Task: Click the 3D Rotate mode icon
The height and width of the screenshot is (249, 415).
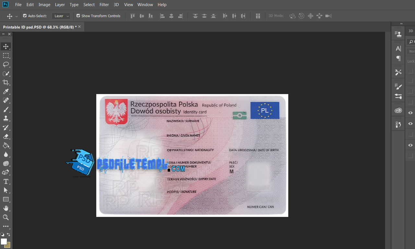Action: pyautogui.click(x=292, y=16)
